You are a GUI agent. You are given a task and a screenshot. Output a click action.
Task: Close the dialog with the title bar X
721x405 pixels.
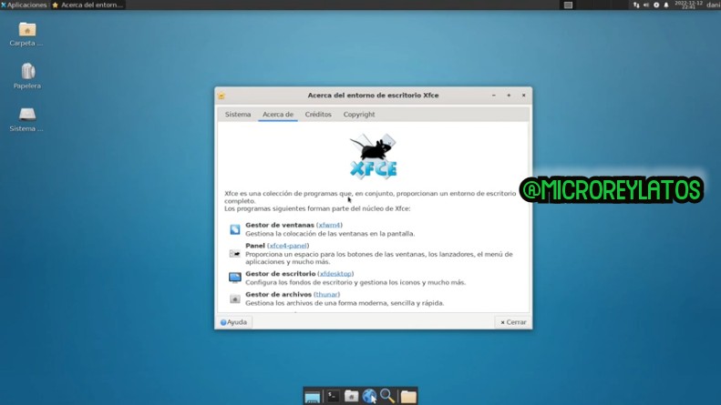tap(523, 96)
